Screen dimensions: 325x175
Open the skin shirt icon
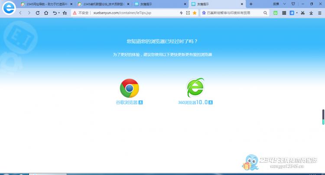pyautogui.click(x=293, y=4)
